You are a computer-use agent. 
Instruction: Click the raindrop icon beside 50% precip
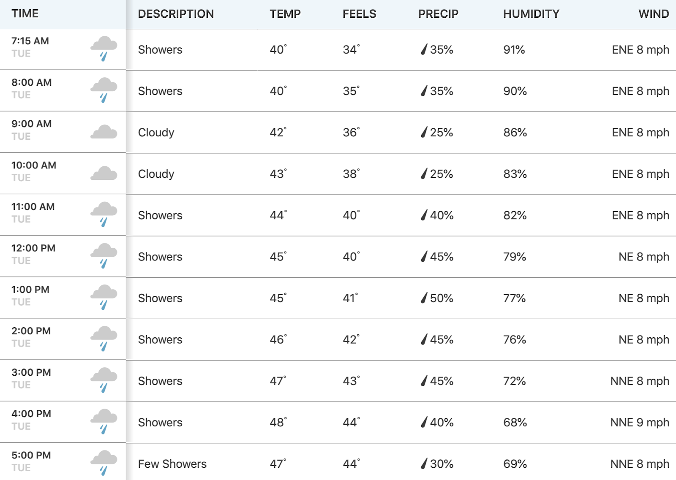point(424,298)
